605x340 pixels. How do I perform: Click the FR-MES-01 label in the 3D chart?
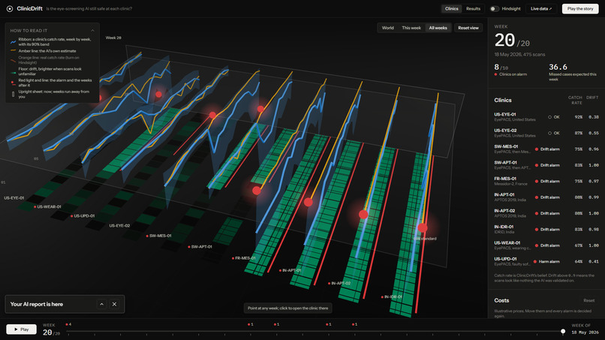pyautogui.click(x=245, y=258)
